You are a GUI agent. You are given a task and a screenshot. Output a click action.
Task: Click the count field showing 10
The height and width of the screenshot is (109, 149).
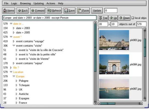(x=114, y=24)
